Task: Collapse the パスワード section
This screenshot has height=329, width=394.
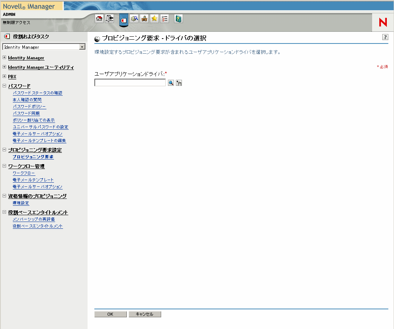Action: point(4,86)
